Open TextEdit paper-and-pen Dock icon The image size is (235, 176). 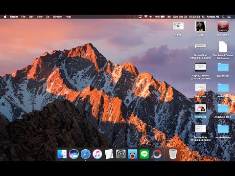coord(109,154)
